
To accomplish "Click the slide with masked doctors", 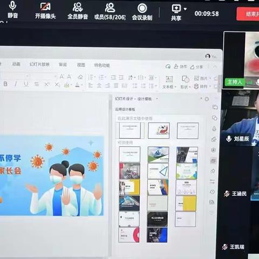I will coord(52,176).
